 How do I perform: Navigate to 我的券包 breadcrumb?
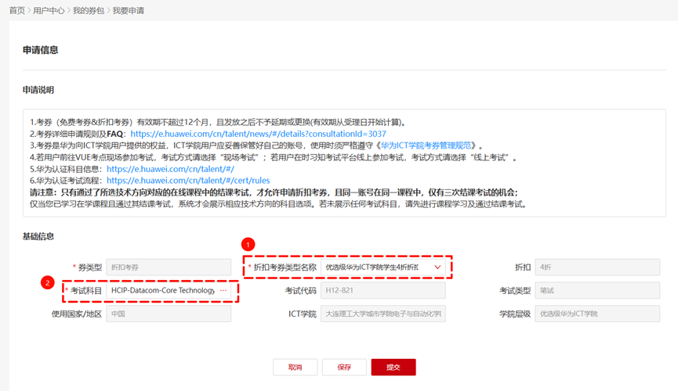pyautogui.click(x=89, y=10)
